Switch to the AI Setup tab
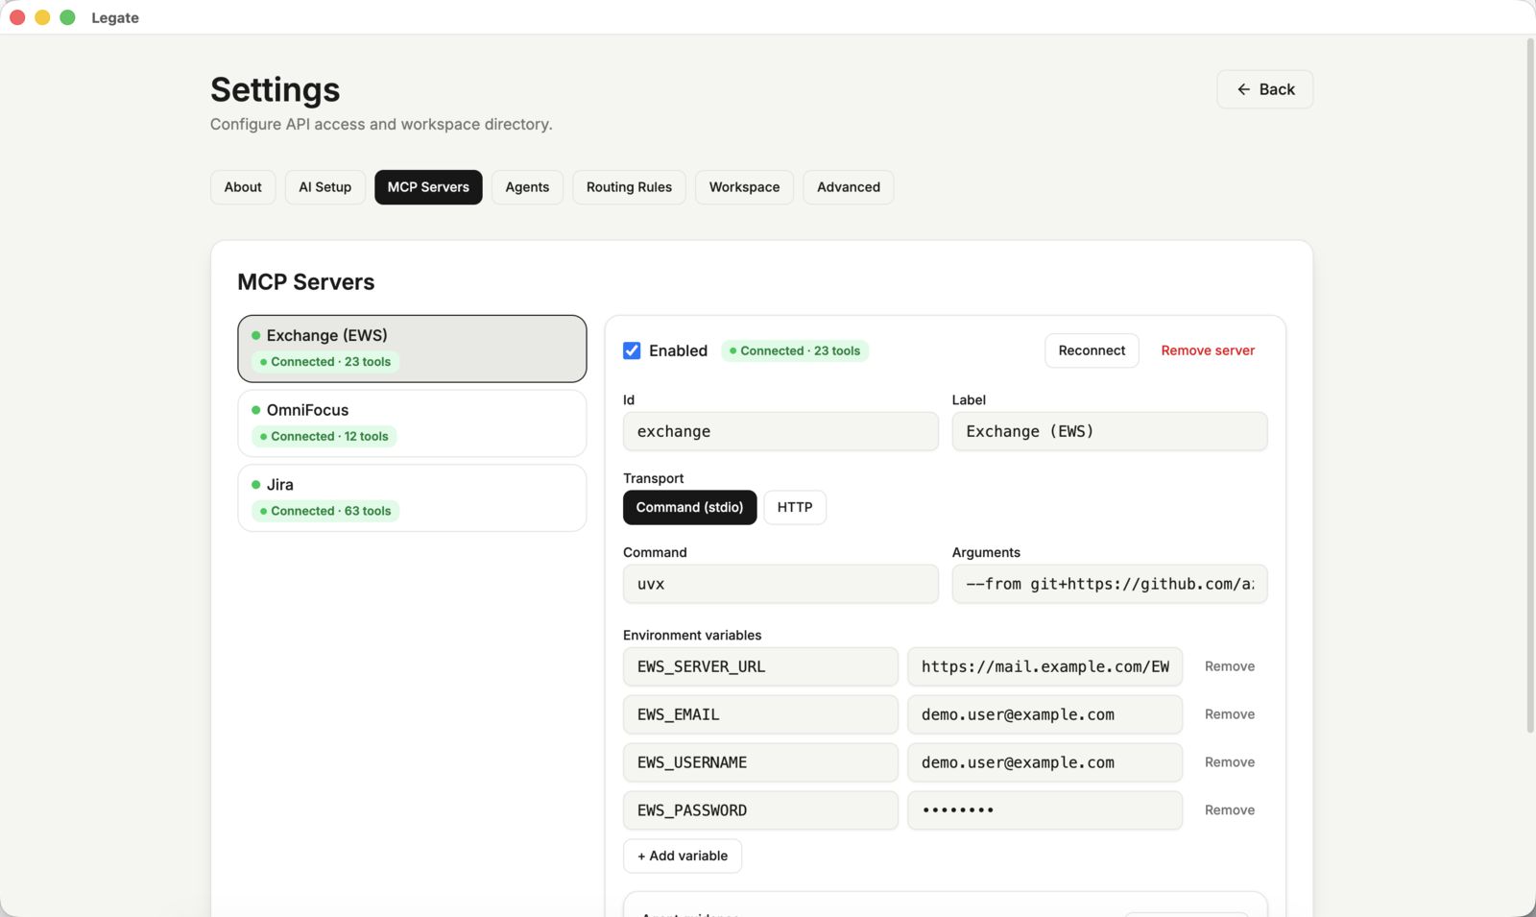This screenshot has width=1536, height=917. pos(324,187)
